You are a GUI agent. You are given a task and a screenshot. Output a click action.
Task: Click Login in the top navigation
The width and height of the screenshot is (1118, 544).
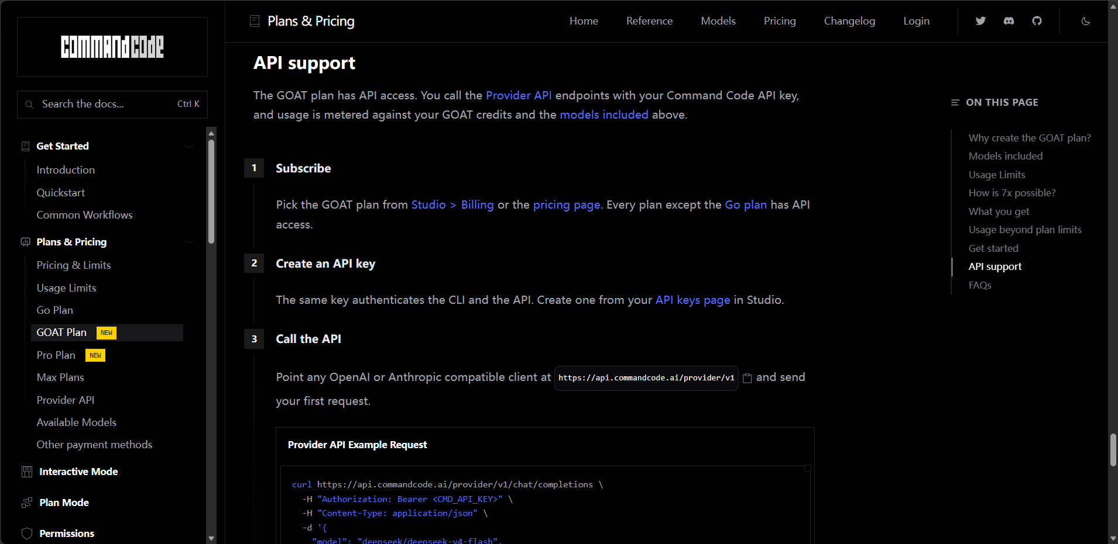coord(916,21)
